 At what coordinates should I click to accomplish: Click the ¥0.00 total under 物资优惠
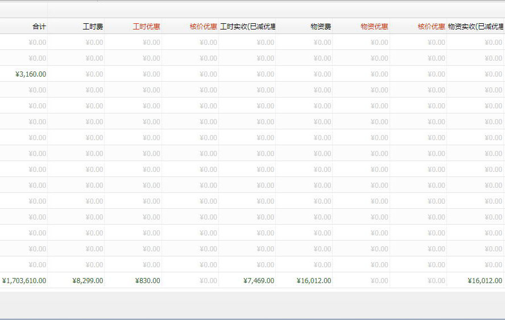(379, 280)
